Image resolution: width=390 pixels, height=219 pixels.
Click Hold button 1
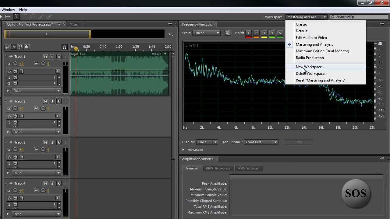click(x=248, y=33)
